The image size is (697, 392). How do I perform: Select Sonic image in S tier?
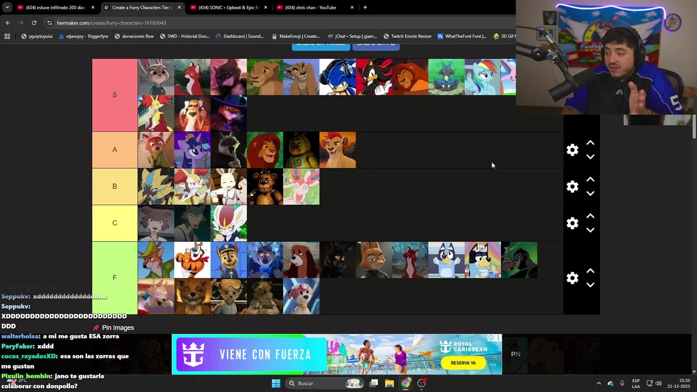[338, 77]
